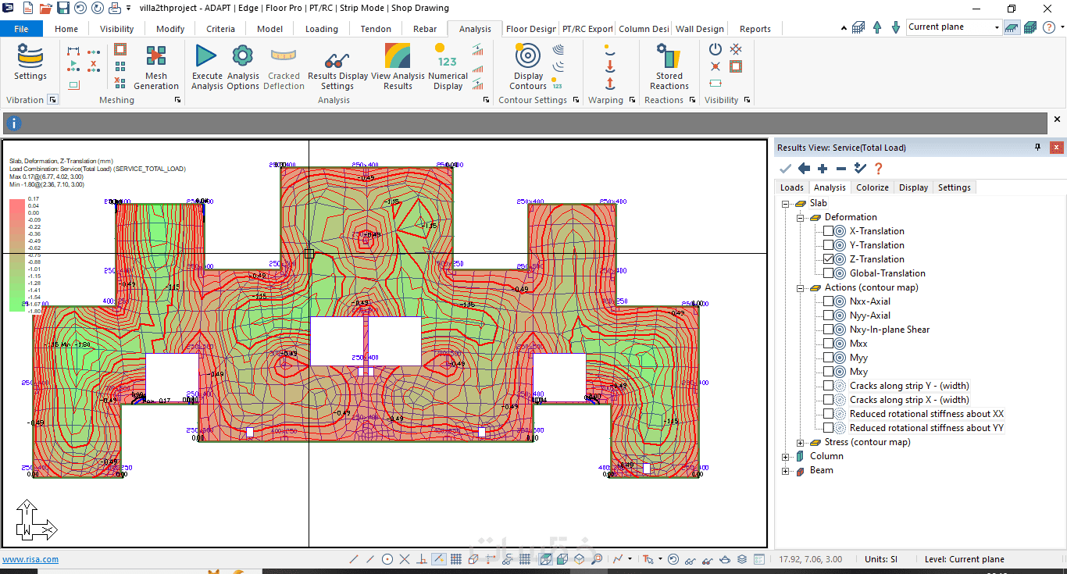
Task: Open the Colorize tab in Results View
Action: point(873,187)
